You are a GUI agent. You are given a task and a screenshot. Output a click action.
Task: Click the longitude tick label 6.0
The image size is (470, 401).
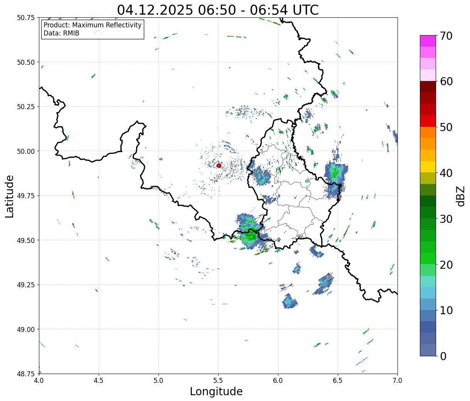[278, 381]
